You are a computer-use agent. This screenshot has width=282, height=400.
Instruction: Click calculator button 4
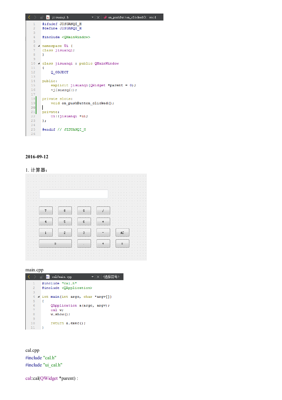pos(46,222)
